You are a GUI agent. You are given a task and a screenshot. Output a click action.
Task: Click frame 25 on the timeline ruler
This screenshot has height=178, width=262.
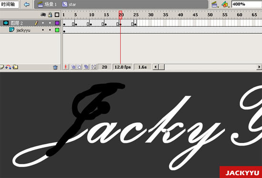136,15
